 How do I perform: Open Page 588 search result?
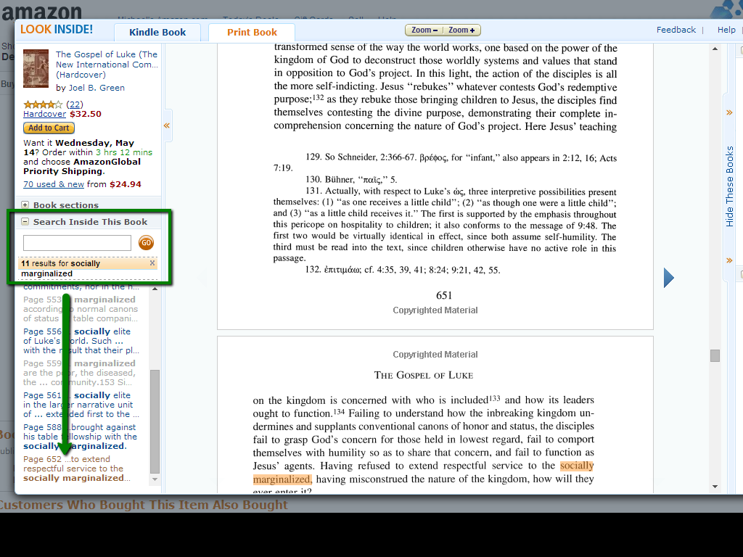tap(80, 436)
